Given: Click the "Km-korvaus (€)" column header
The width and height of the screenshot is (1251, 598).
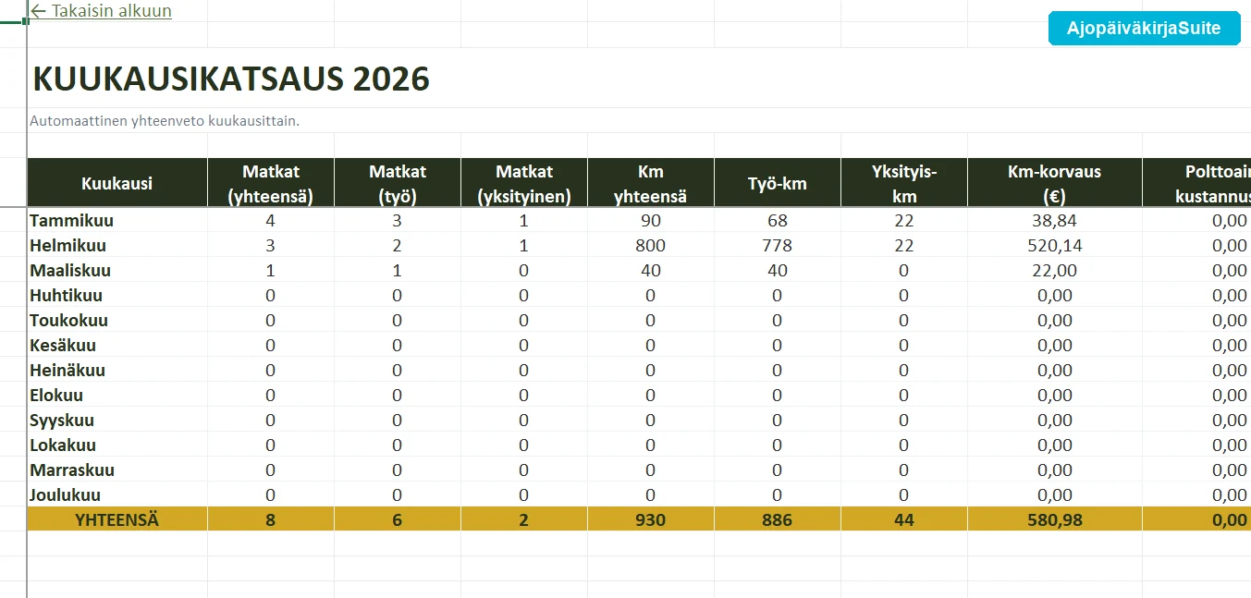Looking at the screenshot, I should (1055, 183).
